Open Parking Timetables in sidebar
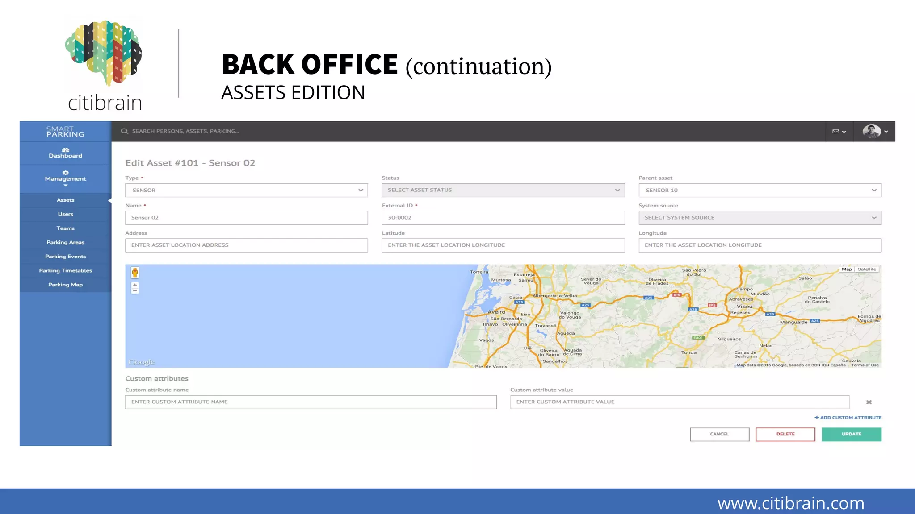Image resolution: width=915 pixels, height=514 pixels. tap(66, 270)
